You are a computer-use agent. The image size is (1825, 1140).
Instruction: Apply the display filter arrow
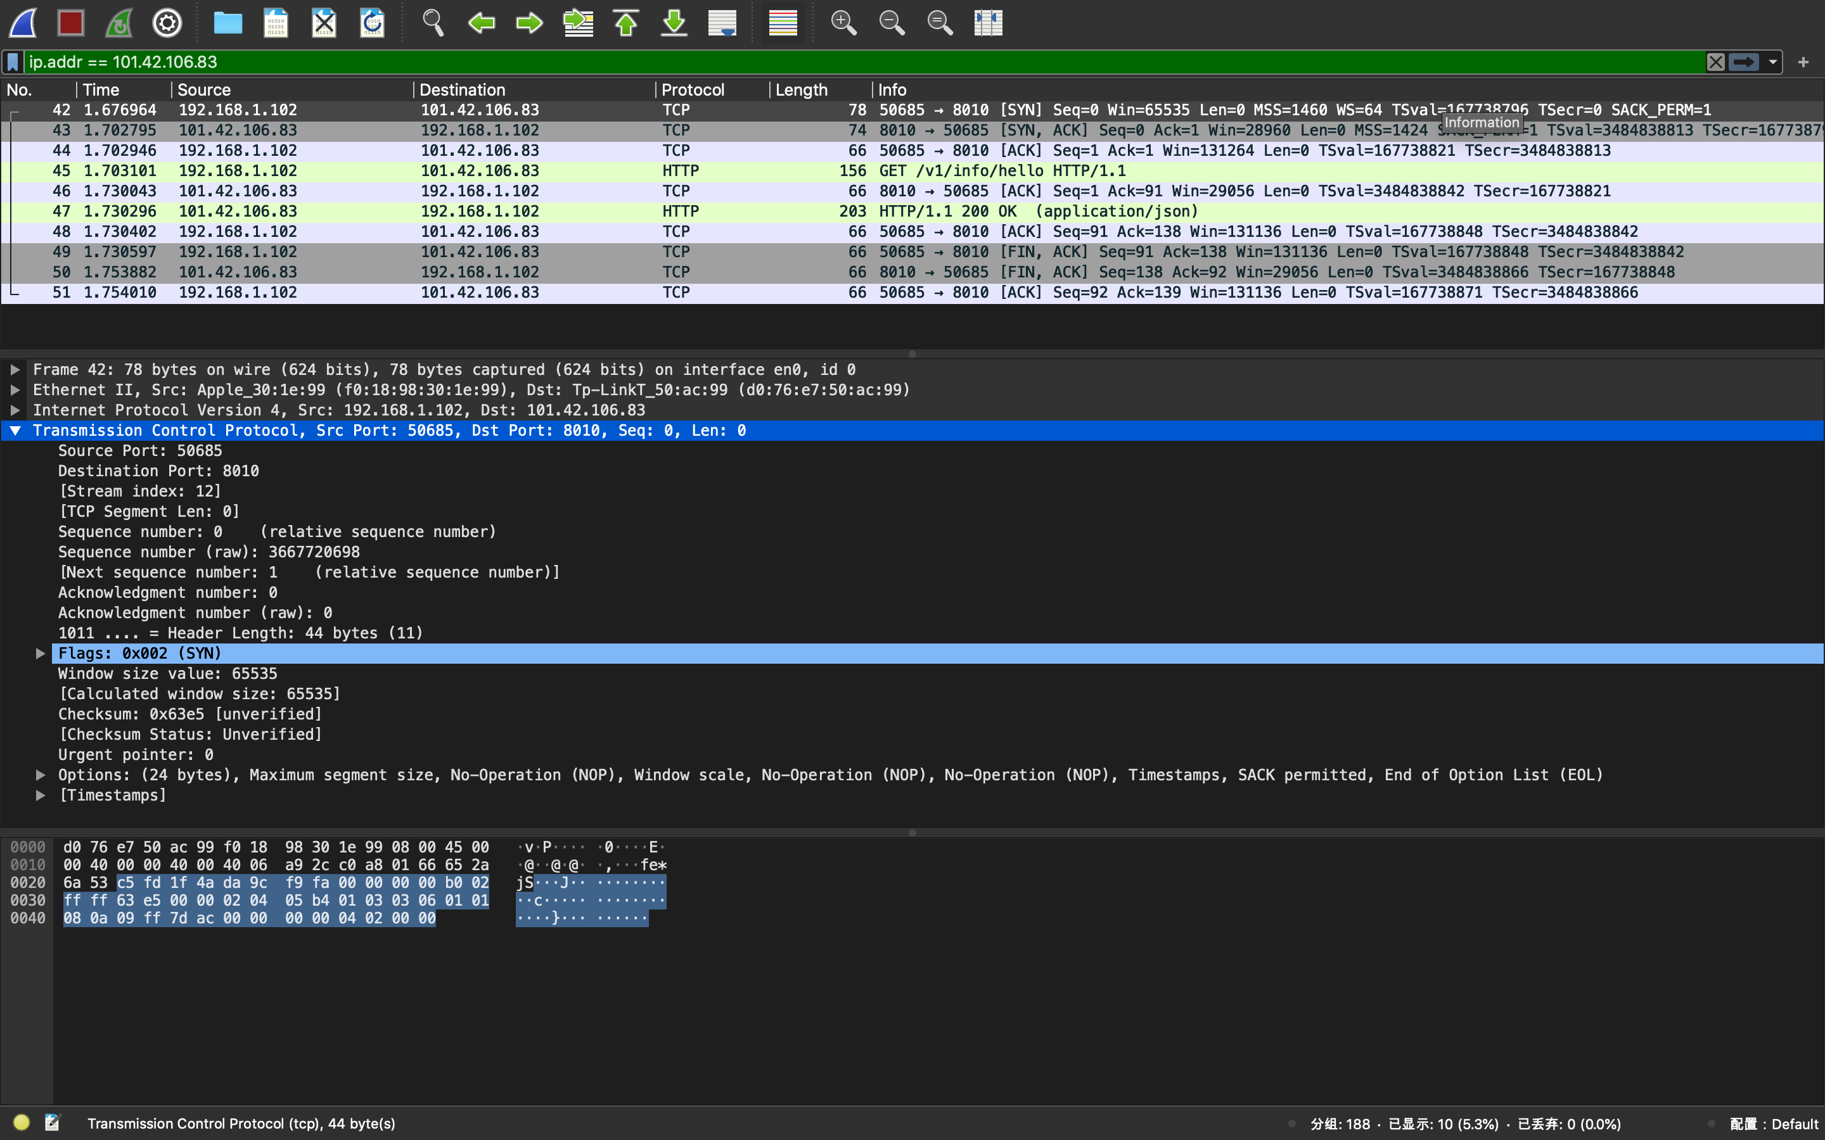(1745, 62)
